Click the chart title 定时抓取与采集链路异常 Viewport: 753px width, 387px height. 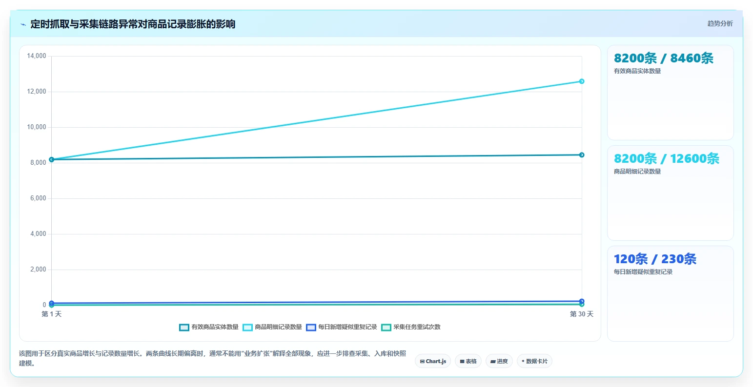tap(133, 24)
